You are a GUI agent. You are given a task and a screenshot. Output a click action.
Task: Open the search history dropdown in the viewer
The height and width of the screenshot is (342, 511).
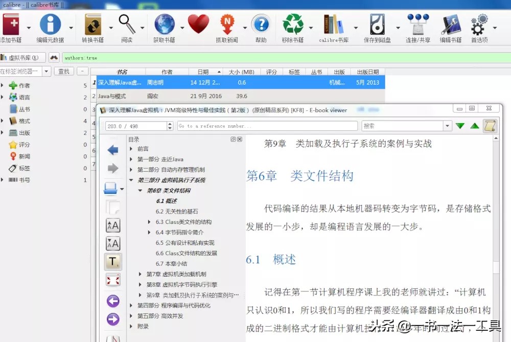pyautogui.click(x=447, y=125)
